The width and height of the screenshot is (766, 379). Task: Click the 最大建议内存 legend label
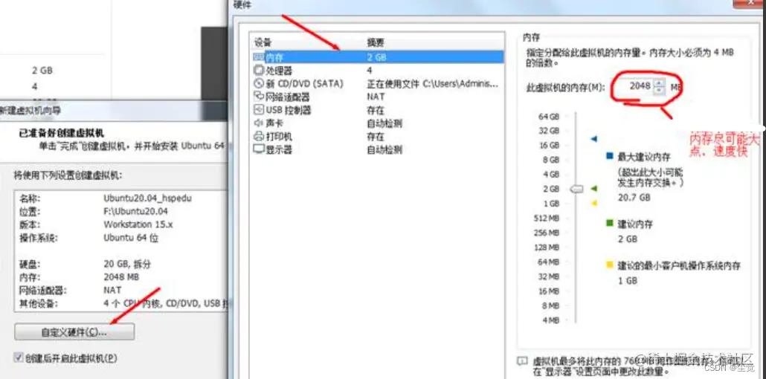click(x=644, y=157)
